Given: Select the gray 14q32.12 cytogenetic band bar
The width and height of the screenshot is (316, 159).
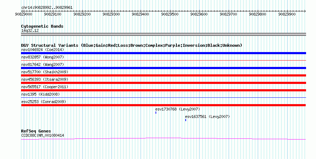Looking at the screenshot, I should 163,35.
